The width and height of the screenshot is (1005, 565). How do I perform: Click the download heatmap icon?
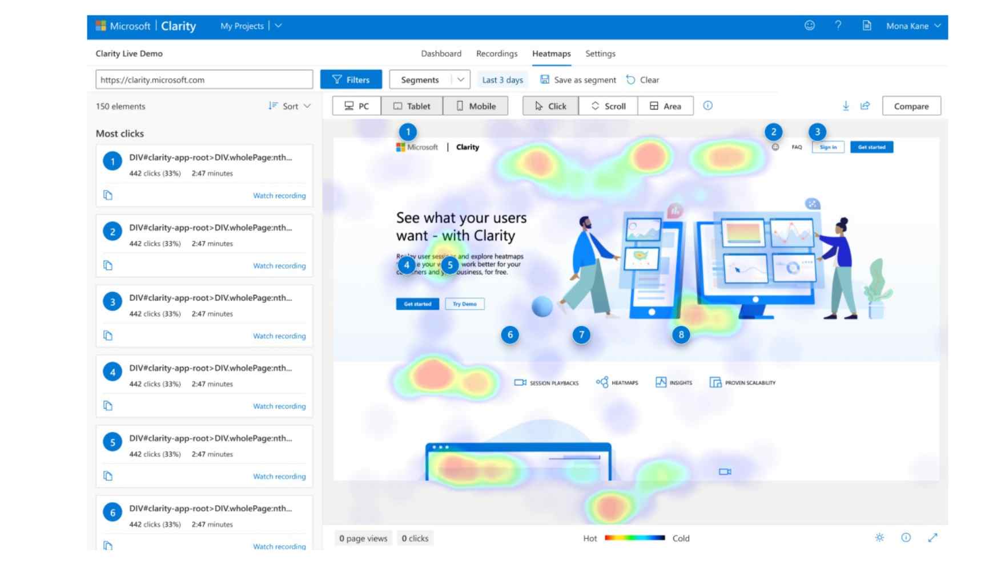point(846,106)
